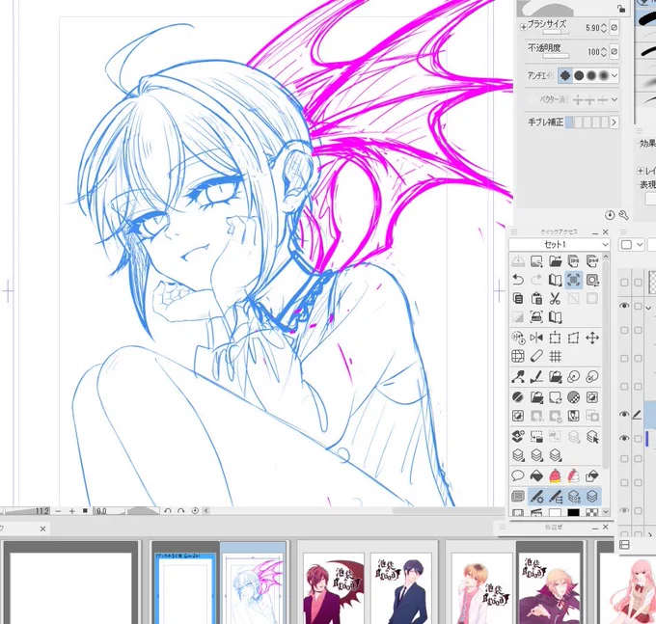Click the Paste clipboard icon
Screen dimensions: 656x624
pyautogui.click(x=536, y=299)
